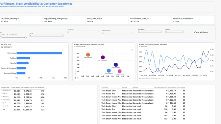Click the on_time_delivery% KPI card
Viewport: 221px width, 124px height.
[21, 20]
